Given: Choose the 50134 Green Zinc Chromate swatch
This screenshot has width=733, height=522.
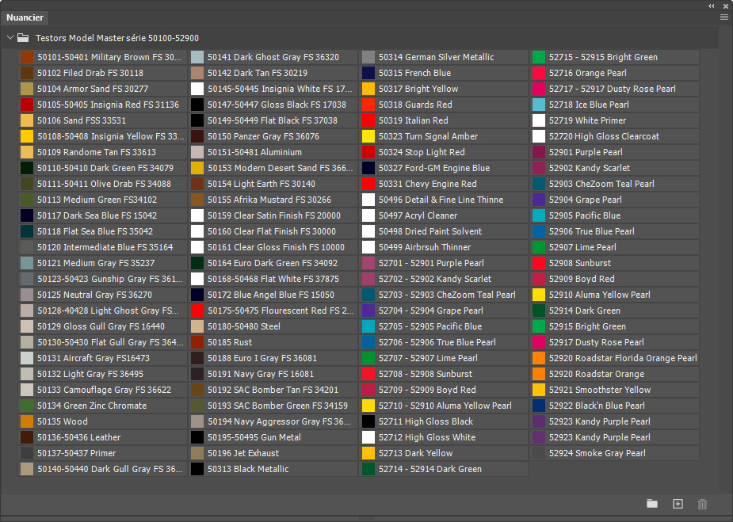Looking at the screenshot, I should (x=27, y=406).
